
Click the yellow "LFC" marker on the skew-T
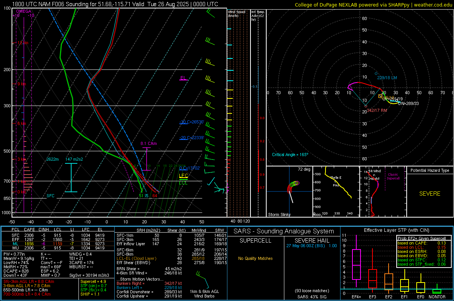point(183,175)
